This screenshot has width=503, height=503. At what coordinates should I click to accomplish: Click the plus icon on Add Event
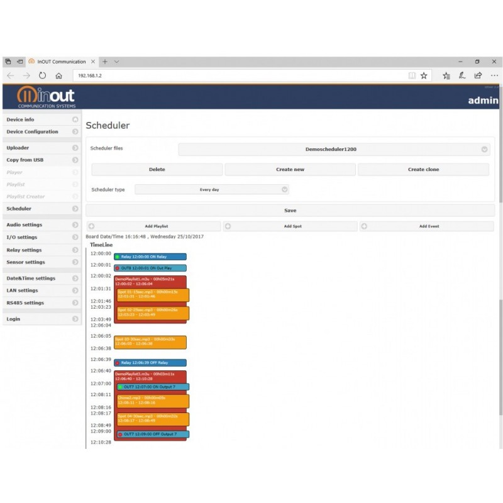(364, 226)
